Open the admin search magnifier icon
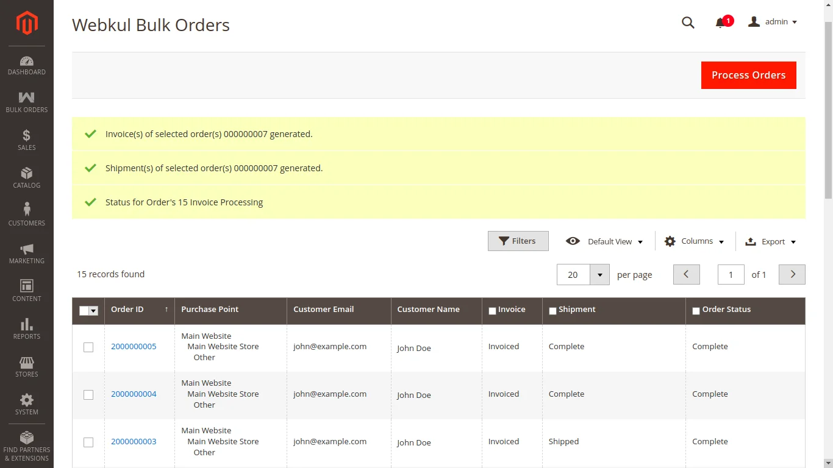Viewport: 833px width, 468px height. (x=688, y=22)
